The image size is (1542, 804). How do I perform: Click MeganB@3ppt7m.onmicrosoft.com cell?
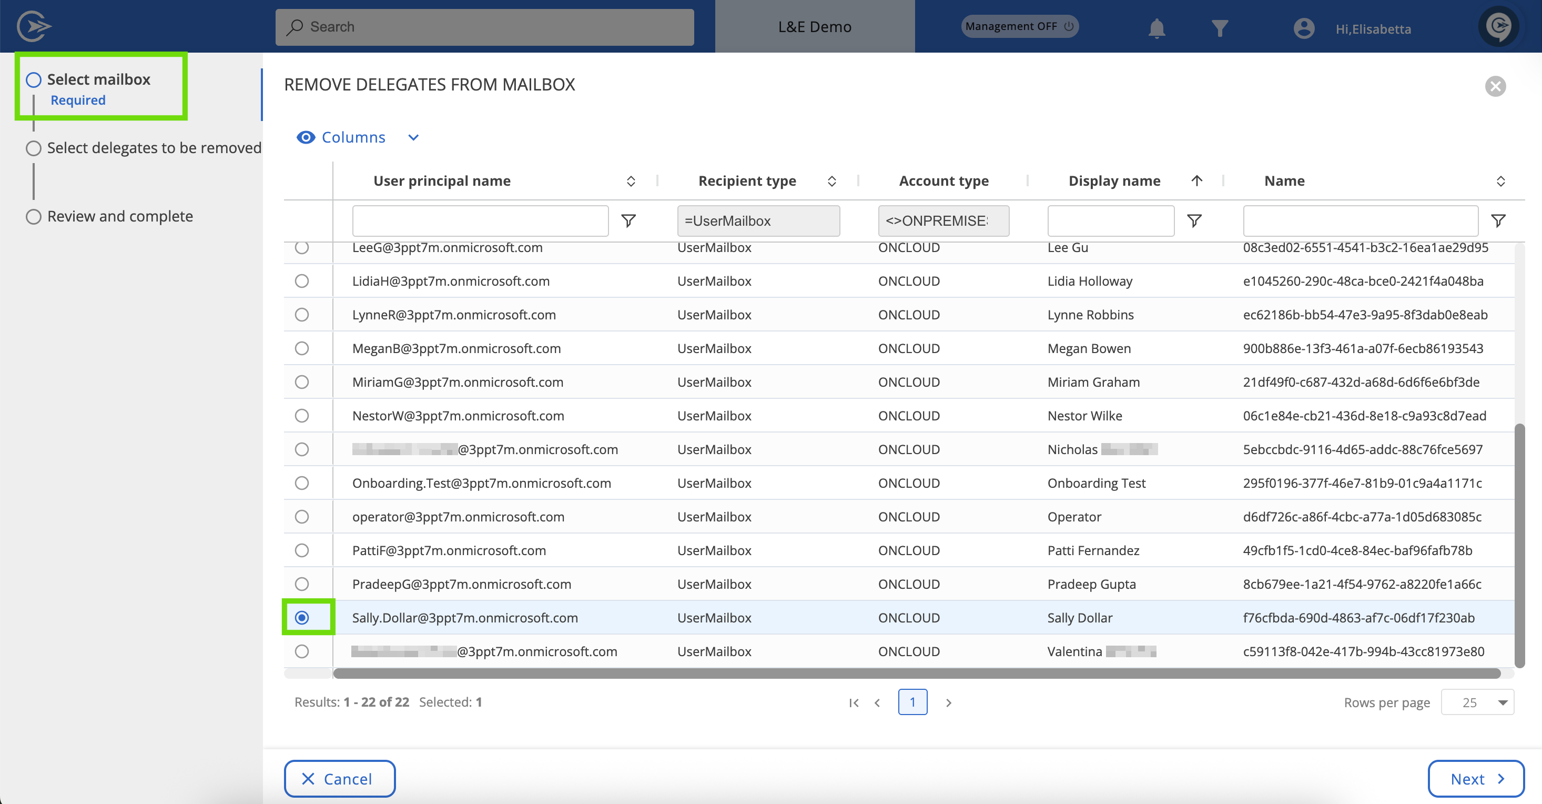coord(456,348)
